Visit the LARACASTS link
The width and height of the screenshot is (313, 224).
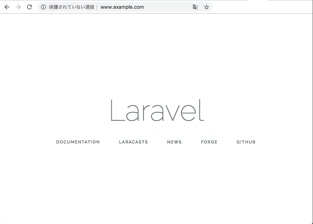(133, 142)
